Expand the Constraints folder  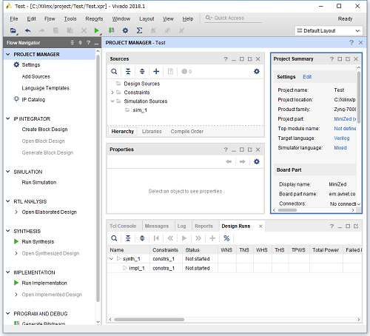[x=112, y=93]
